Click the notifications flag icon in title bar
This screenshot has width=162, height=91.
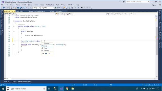[120, 2]
